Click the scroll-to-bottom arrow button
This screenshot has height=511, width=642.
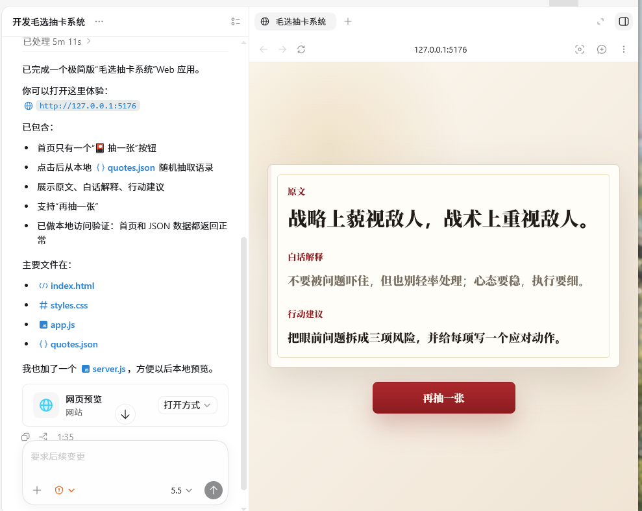tap(125, 414)
